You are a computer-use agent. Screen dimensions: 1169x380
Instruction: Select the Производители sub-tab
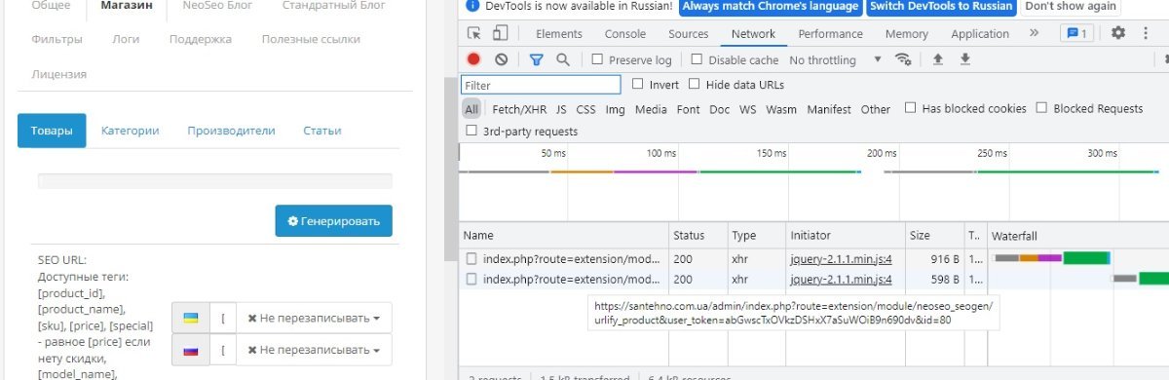click(x=231, y=131)
